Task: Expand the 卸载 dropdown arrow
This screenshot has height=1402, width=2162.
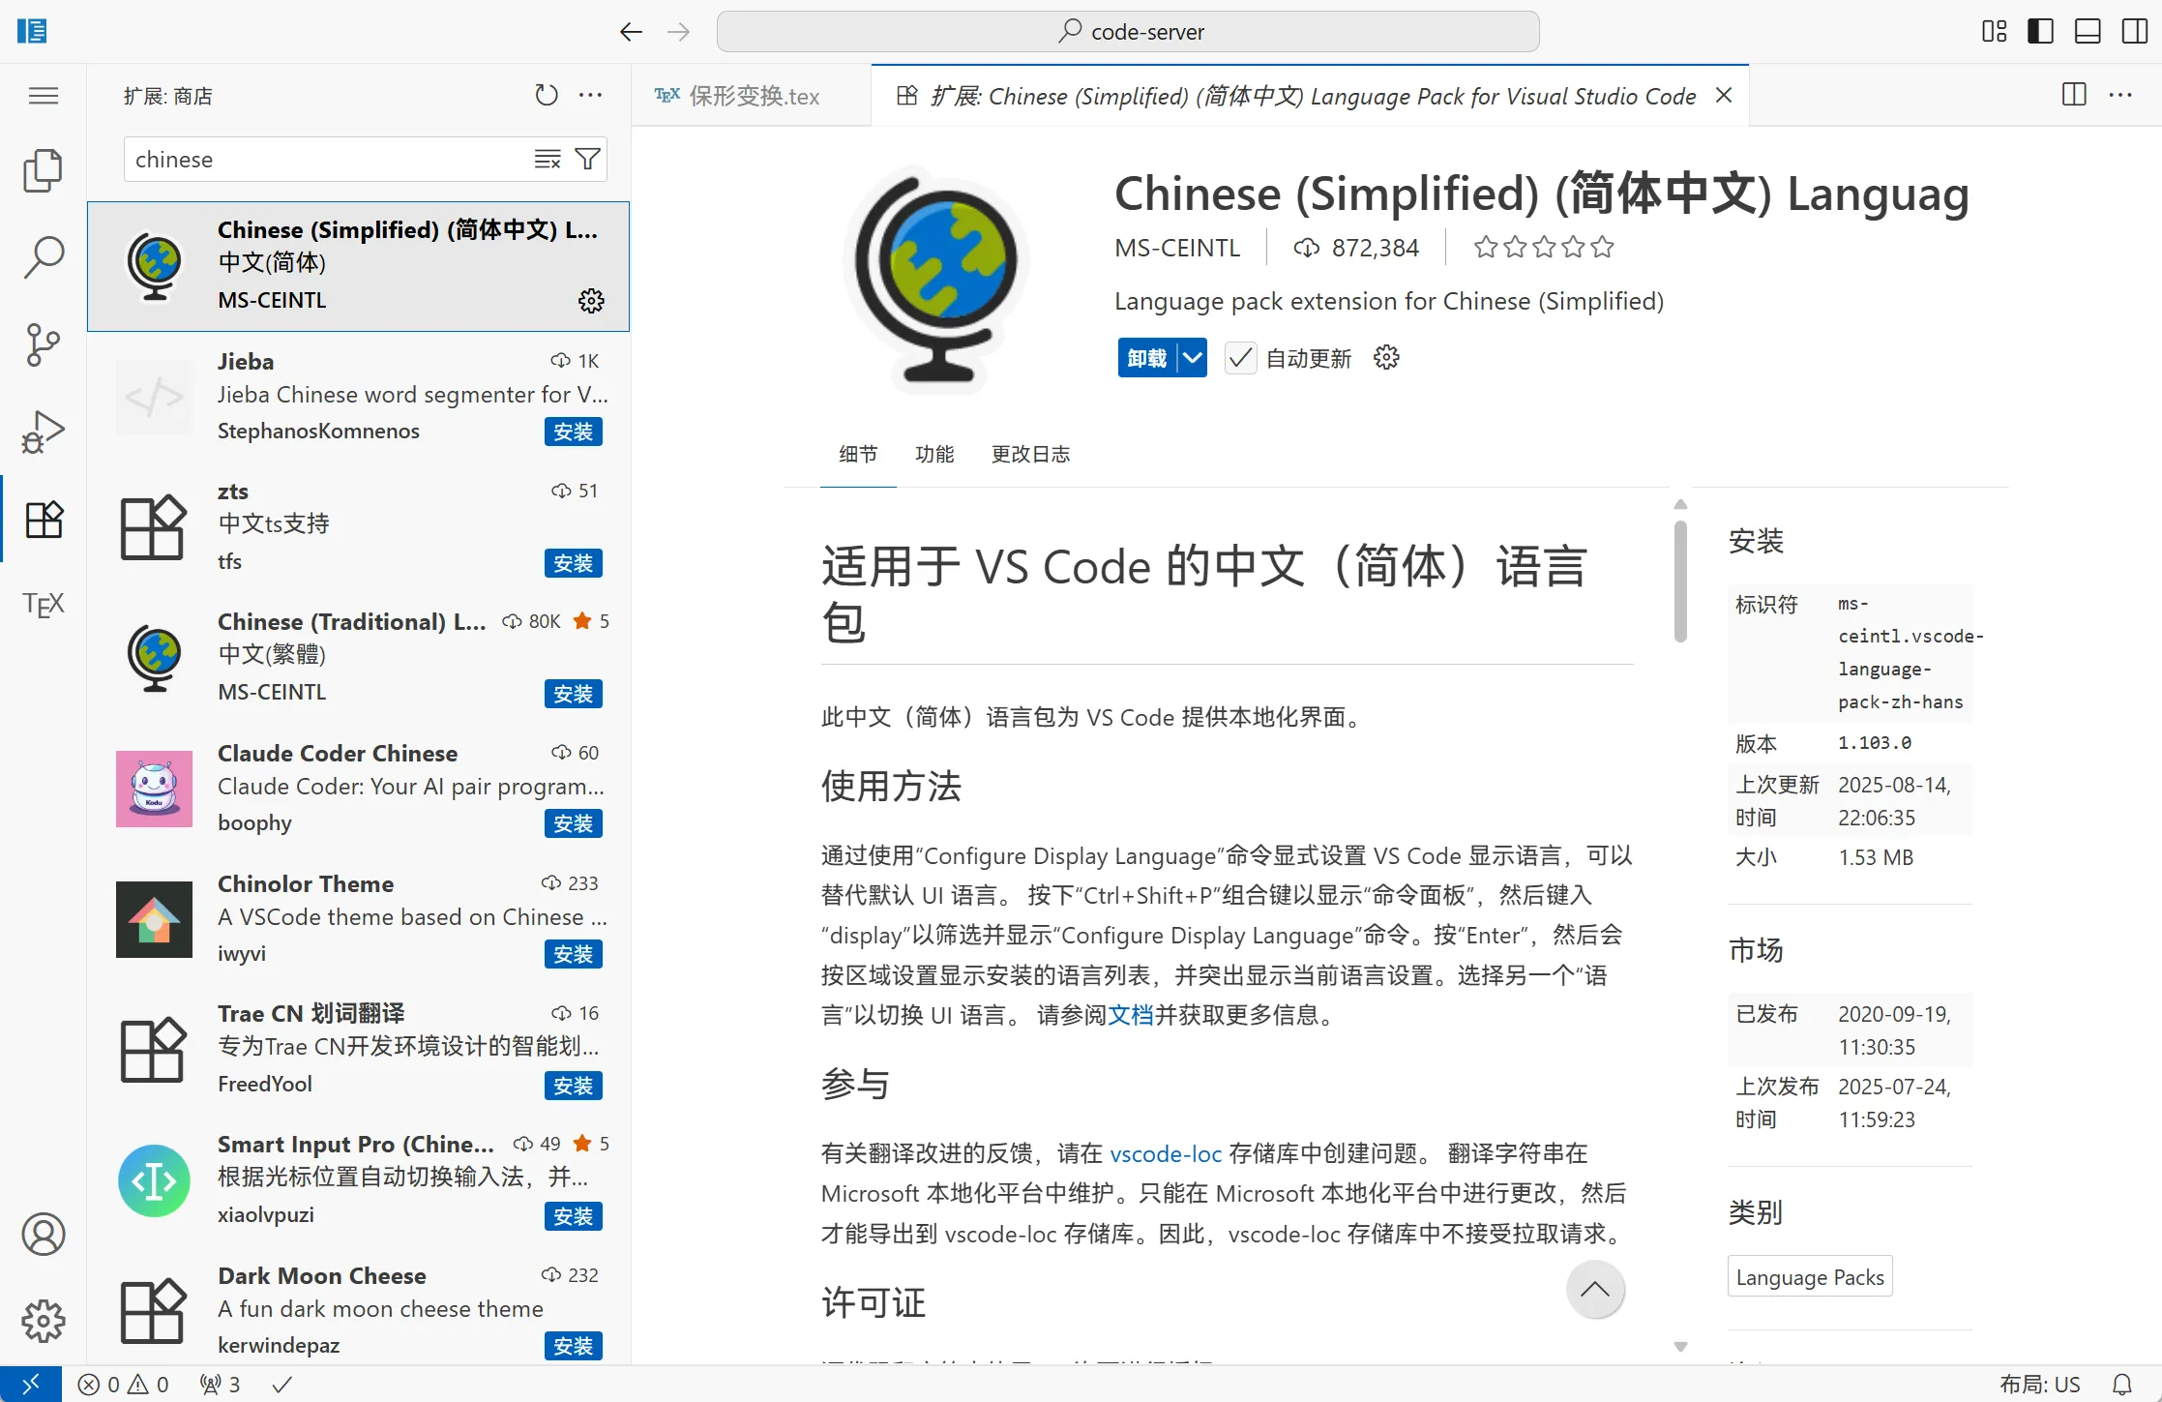Action: [1193, 358]
